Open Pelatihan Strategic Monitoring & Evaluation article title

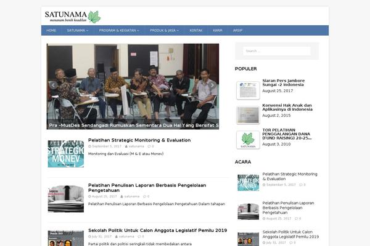pyautogui.click(x=139, y=140)
